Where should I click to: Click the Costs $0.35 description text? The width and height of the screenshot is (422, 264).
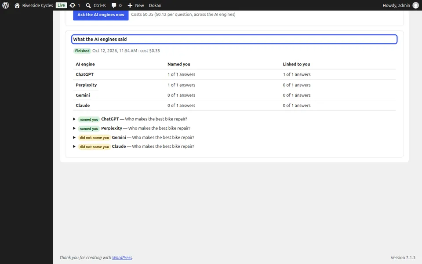[x=183, y=14]
